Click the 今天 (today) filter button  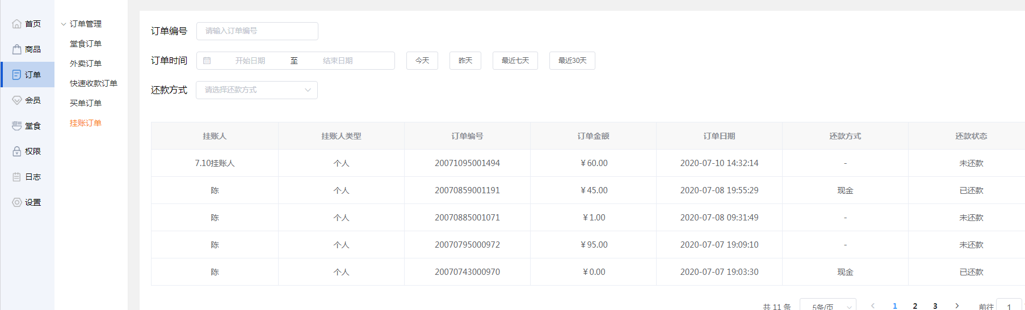coord(422,61)
